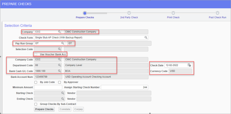Go to Post Check Run step
The image size is (231, 114).
point(217,13)
